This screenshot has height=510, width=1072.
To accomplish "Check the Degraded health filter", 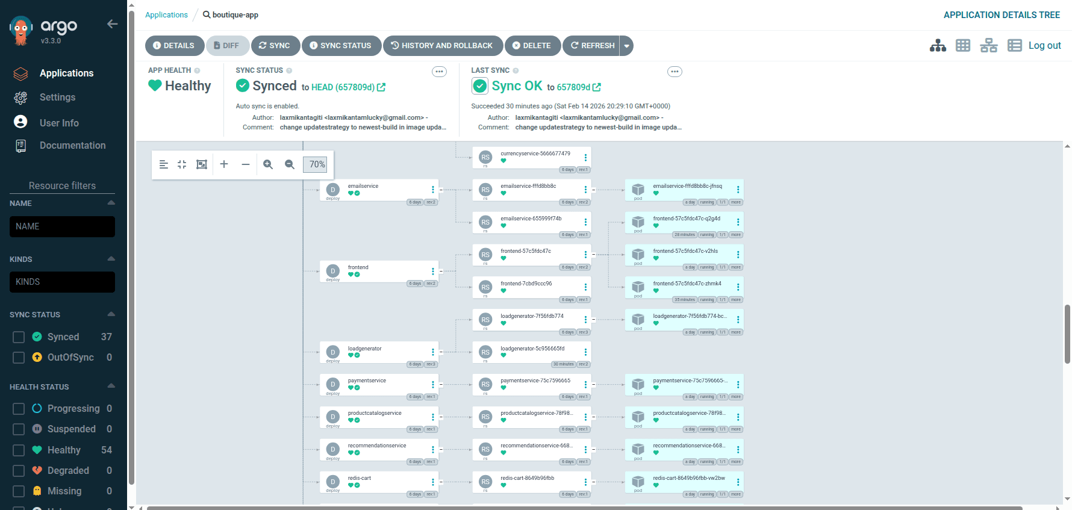I will 19,471.
